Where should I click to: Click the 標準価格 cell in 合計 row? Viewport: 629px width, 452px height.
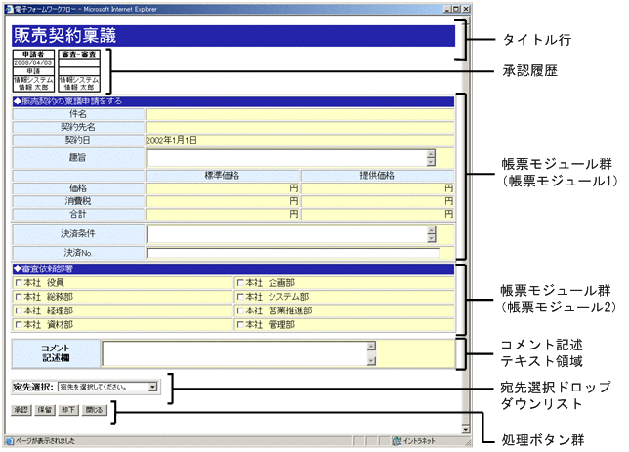(223, 214)
